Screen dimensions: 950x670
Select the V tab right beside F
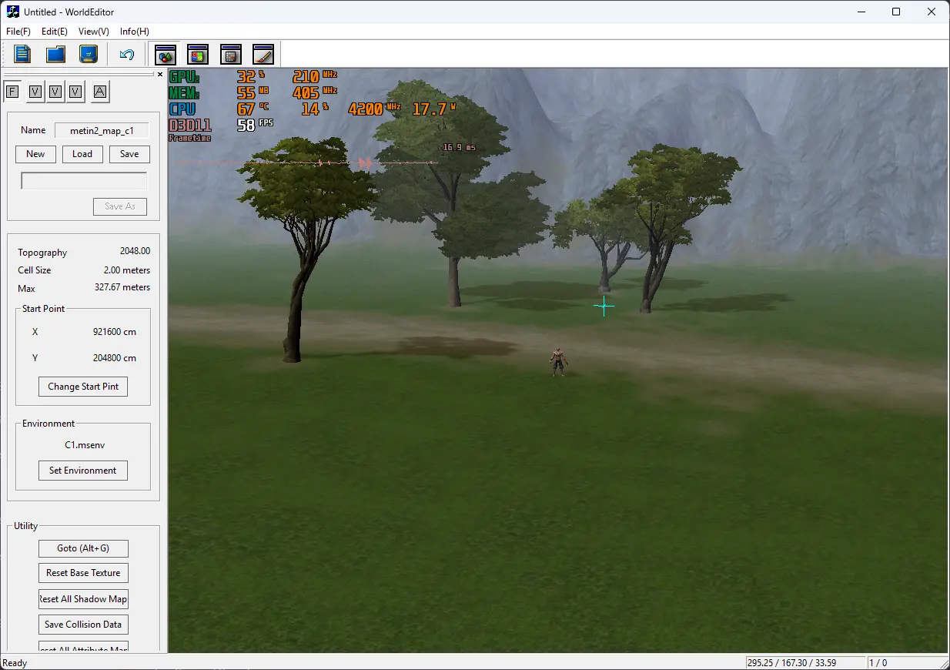(x=35, y=92)
